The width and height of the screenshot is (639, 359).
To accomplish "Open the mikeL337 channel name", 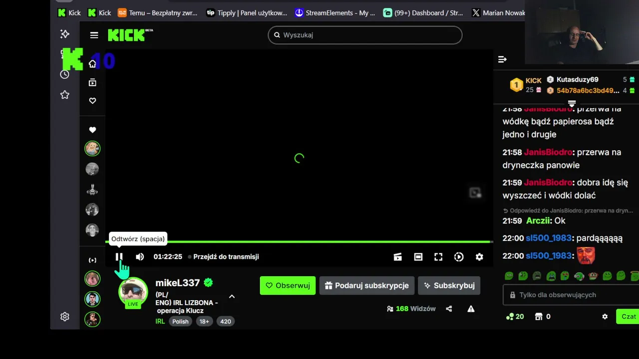I will 178,283.
